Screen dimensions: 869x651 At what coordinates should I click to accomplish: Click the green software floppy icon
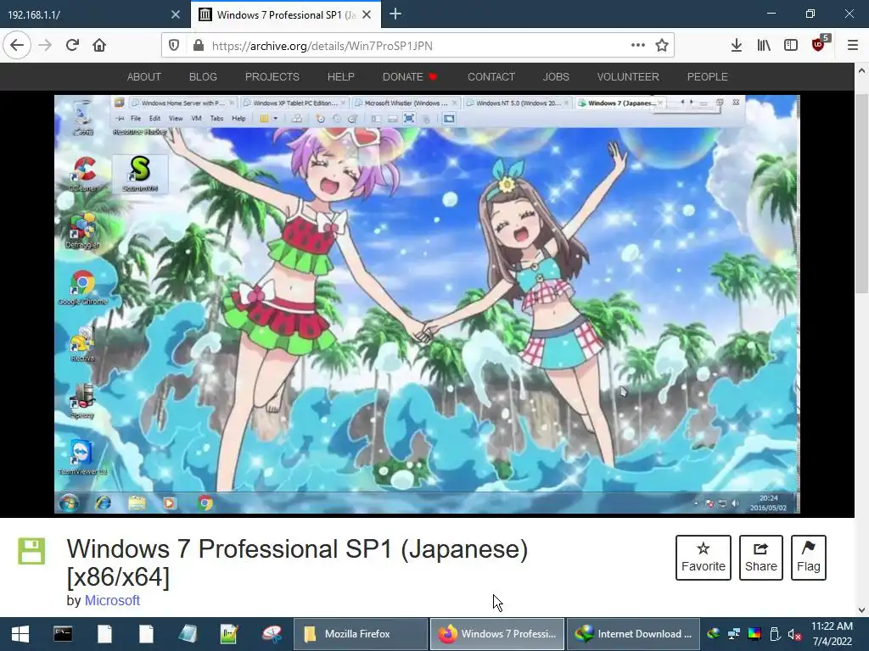(31, 551)
